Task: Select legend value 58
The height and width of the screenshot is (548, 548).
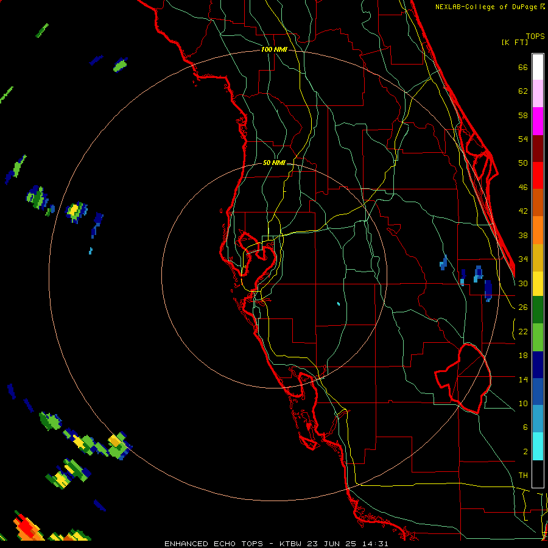Action: tap(523, 115)
